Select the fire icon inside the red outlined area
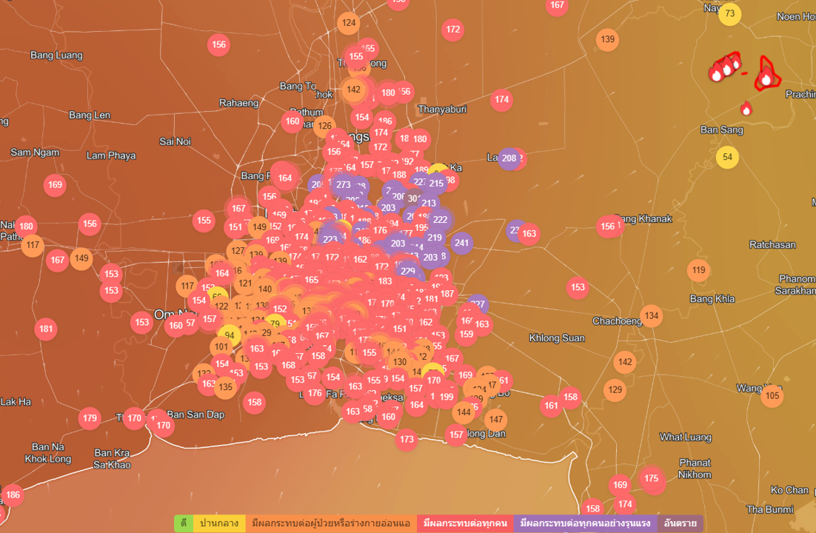 [x=766, y=78]
